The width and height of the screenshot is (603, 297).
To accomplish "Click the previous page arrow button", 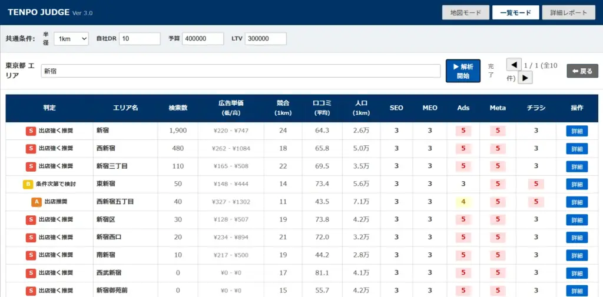I will (513, 65).
